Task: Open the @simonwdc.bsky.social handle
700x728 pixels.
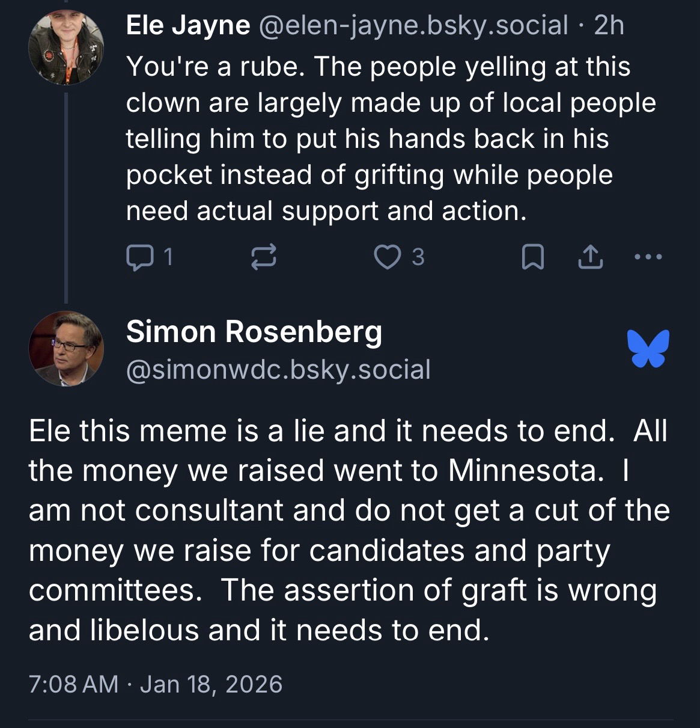Action: click(x=278, y=370)
